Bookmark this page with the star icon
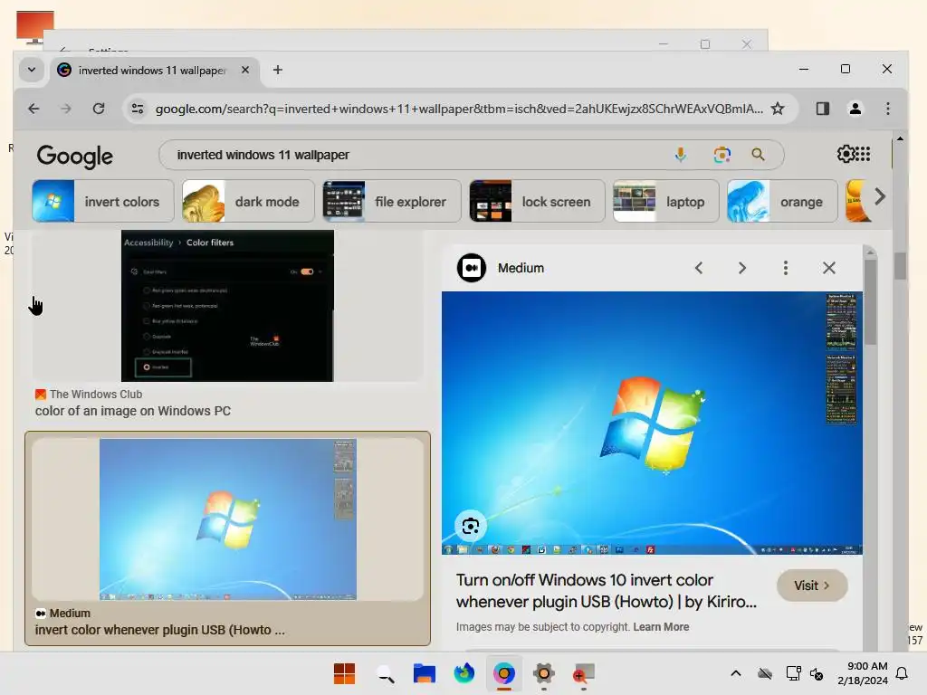 click(x=778, y=109)
